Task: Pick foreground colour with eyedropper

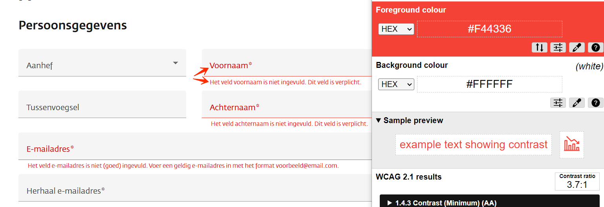Action: (x=577, y=47)
